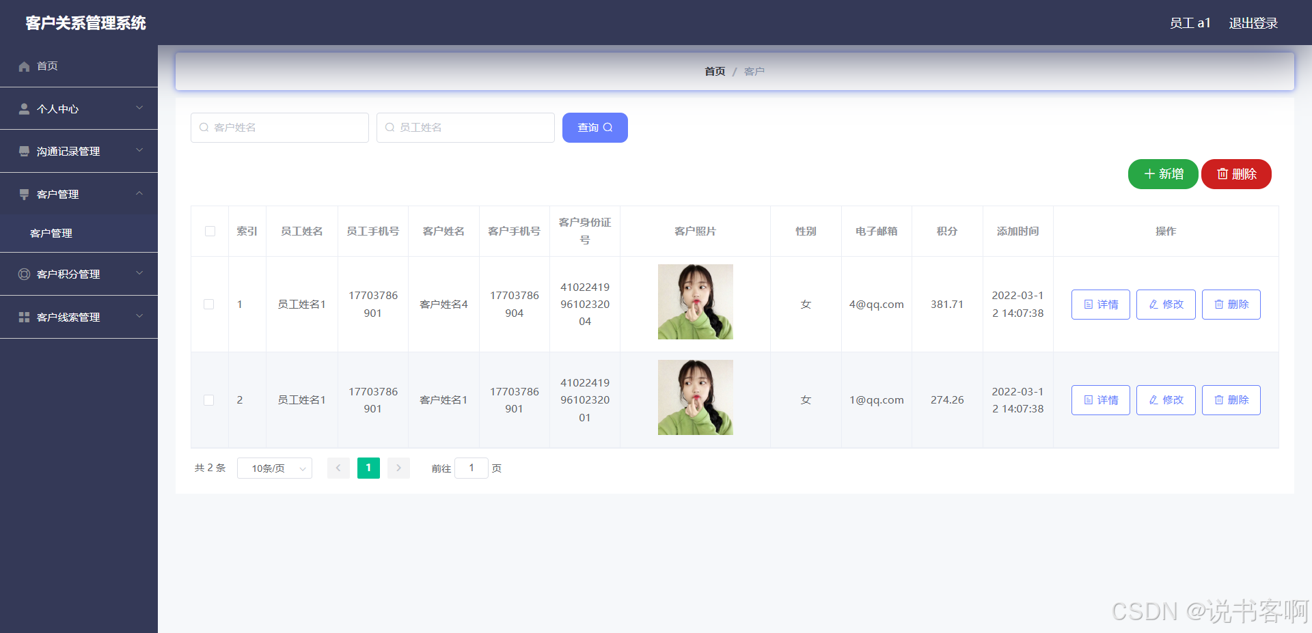Click the 首页 breadcrumb link

[715, 72]
